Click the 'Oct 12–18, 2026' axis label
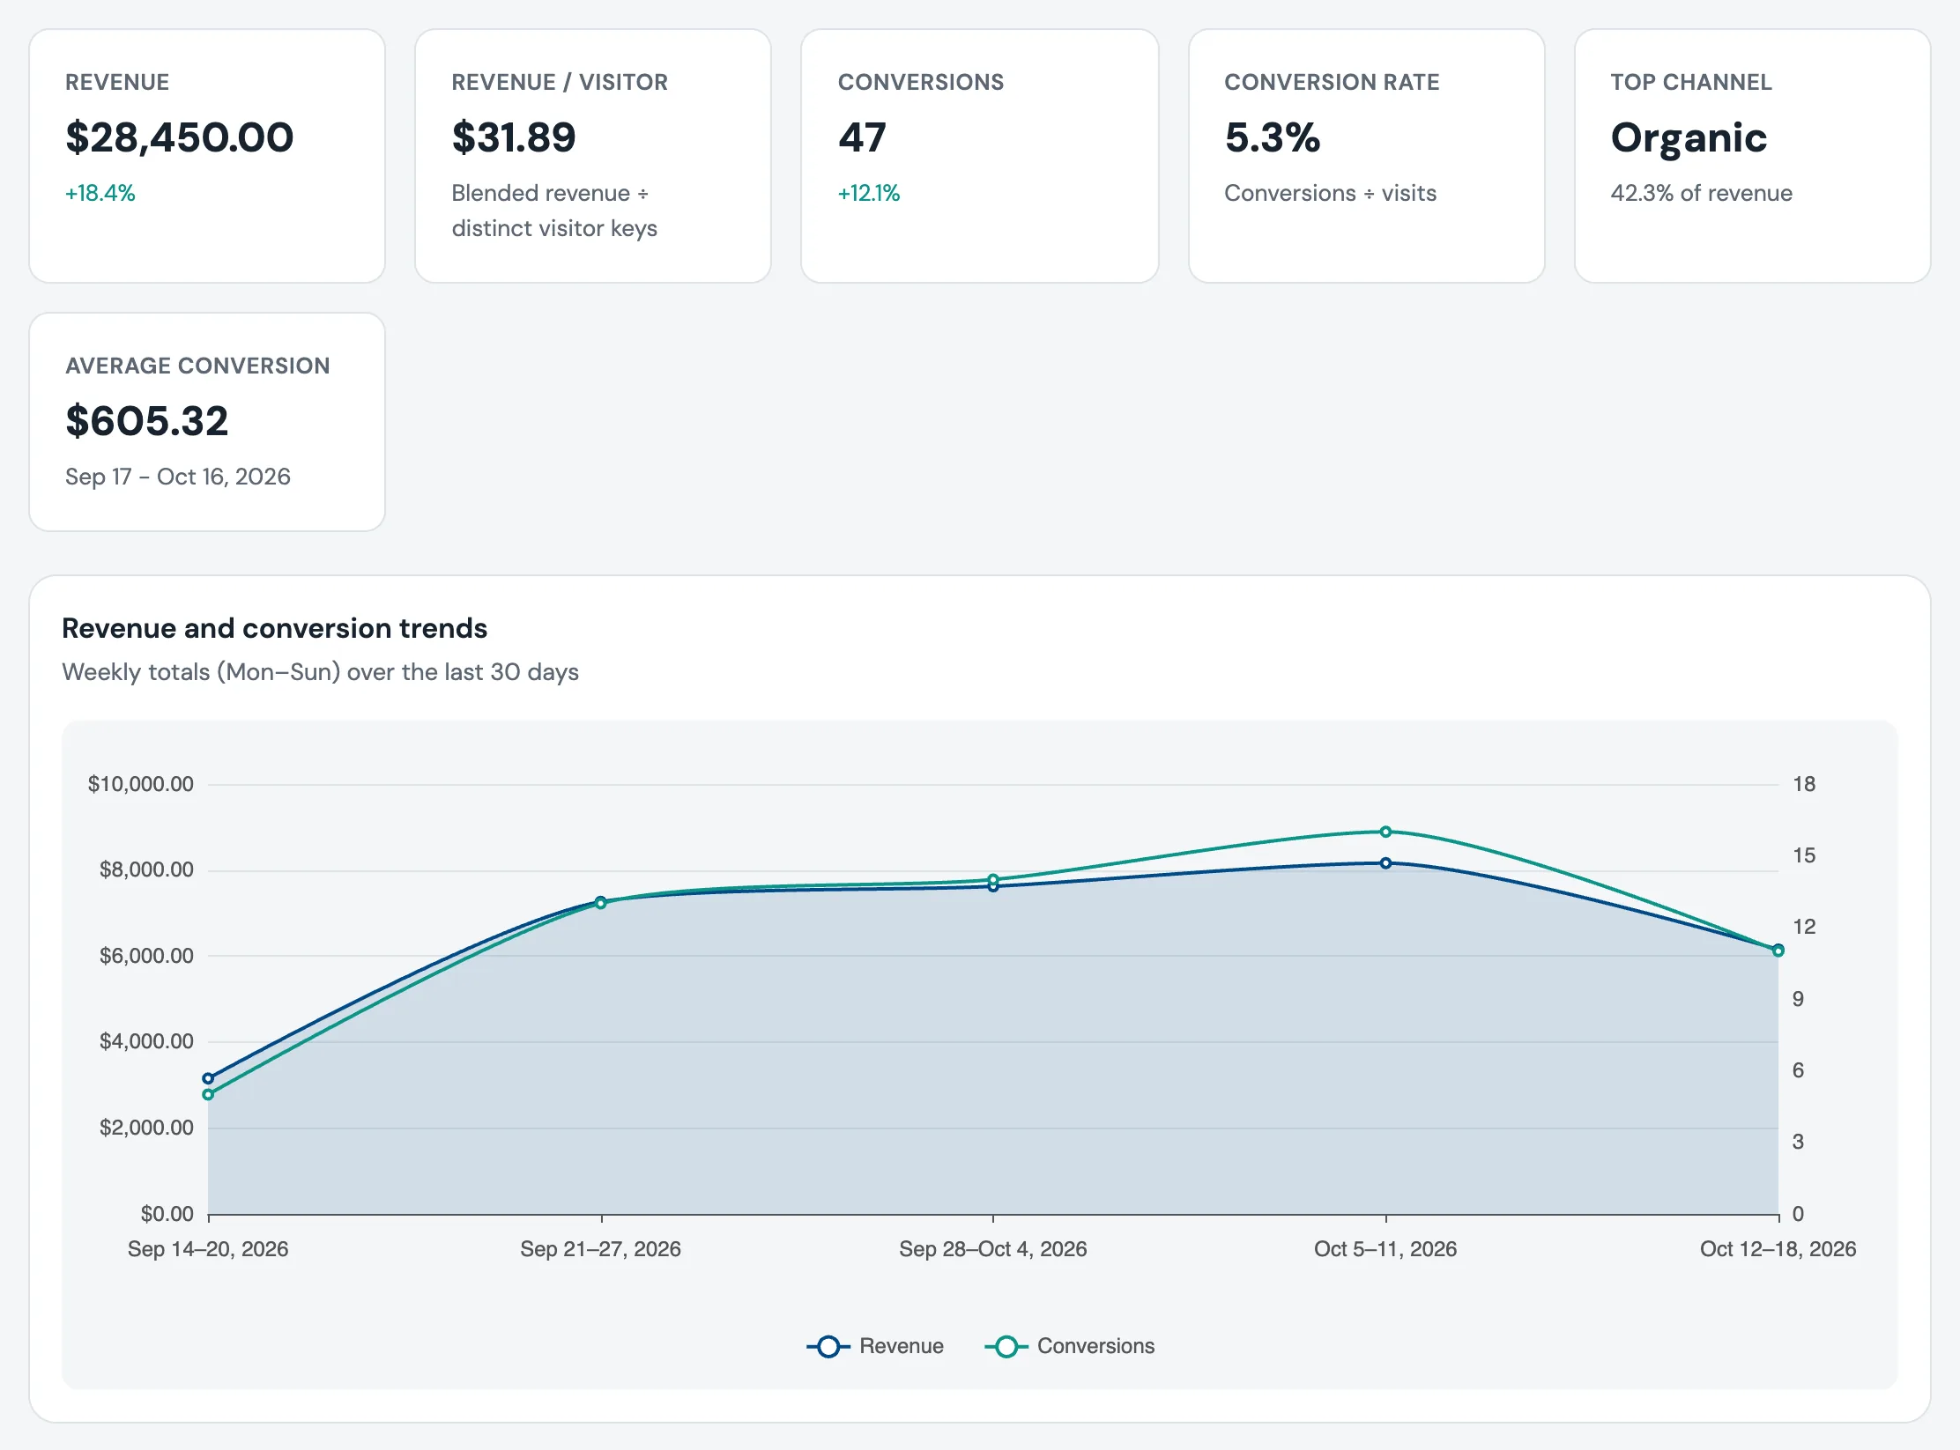 click(x=1778, y=1249)
